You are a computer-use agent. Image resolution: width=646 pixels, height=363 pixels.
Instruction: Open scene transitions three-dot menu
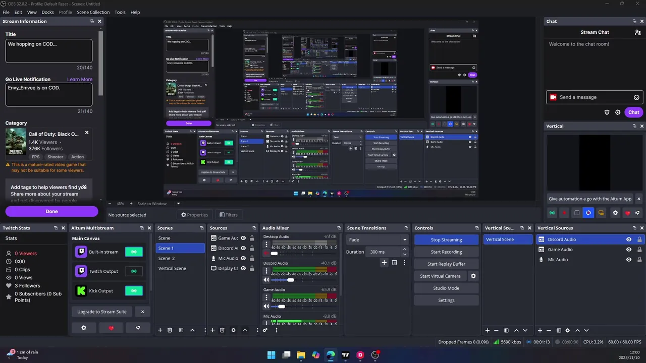tap(404, 263)
